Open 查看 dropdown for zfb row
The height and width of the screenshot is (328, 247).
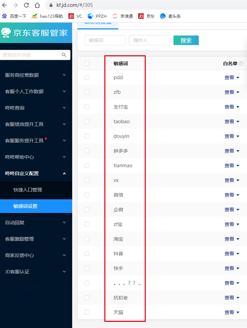pos(232,92)
